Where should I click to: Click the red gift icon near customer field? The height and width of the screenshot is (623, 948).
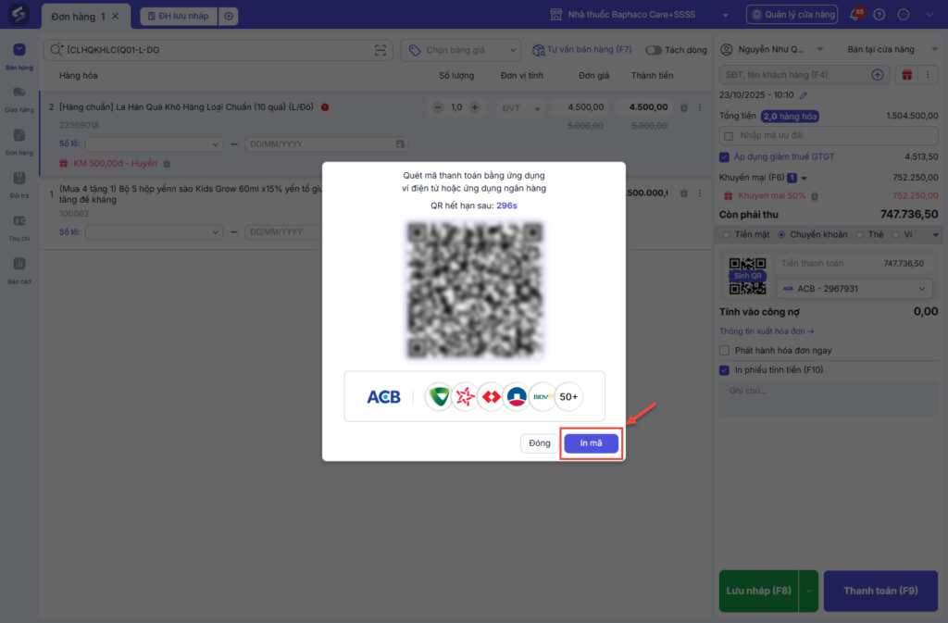tap(906, 75)
